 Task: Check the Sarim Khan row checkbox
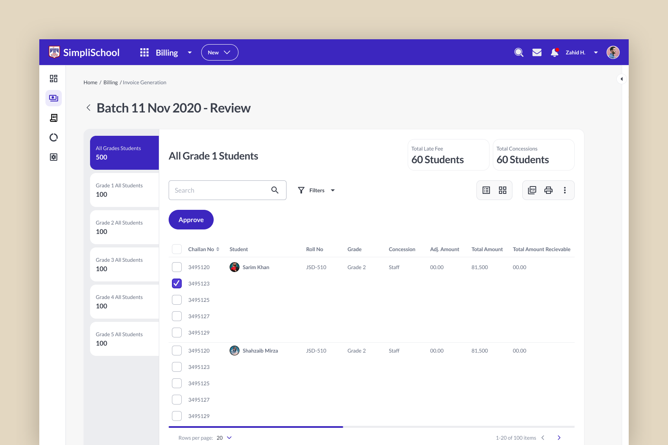pos(177,267)
